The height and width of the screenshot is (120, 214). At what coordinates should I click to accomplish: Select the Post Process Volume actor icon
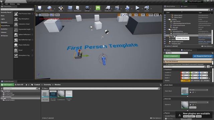pos(16,14)
